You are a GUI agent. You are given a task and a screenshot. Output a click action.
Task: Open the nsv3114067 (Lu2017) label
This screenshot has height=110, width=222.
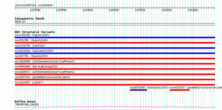click(x=29, y=82)
